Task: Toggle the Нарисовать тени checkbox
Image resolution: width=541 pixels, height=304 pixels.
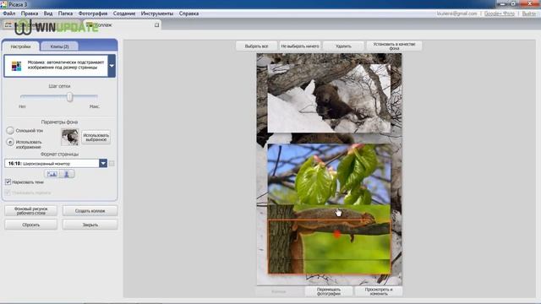Action: click(8, 182)
